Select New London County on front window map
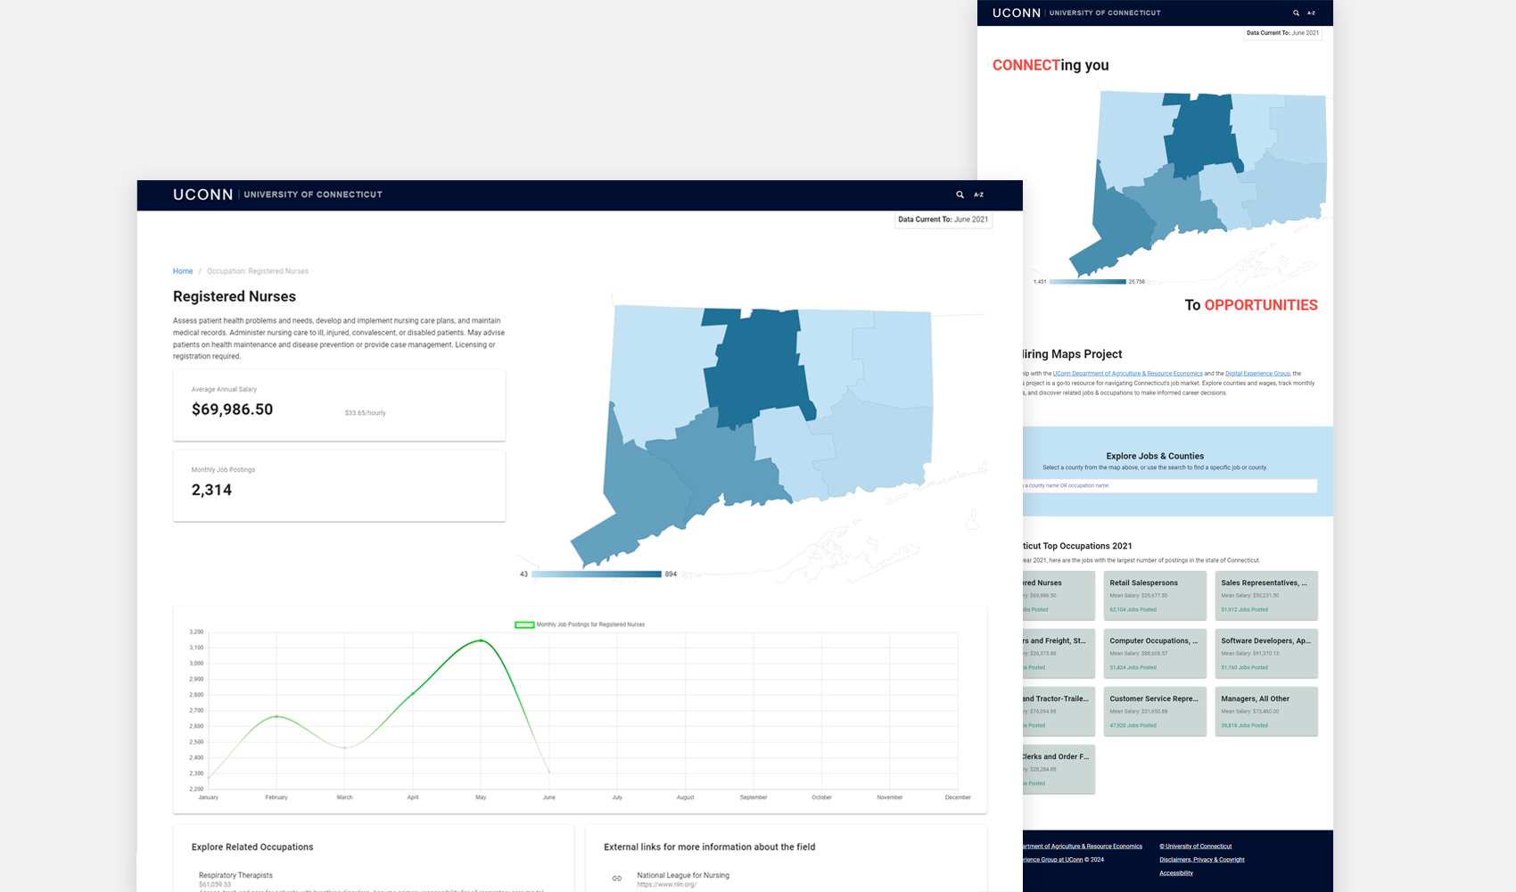 878,446
